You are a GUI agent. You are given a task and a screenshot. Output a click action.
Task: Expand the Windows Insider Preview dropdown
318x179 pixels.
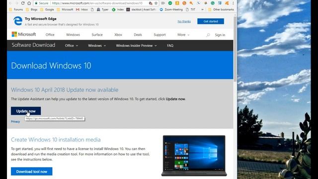coord(136,46)
